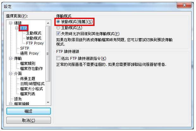
Task: Click the 取消(C) button
Action: coord(28,120)
